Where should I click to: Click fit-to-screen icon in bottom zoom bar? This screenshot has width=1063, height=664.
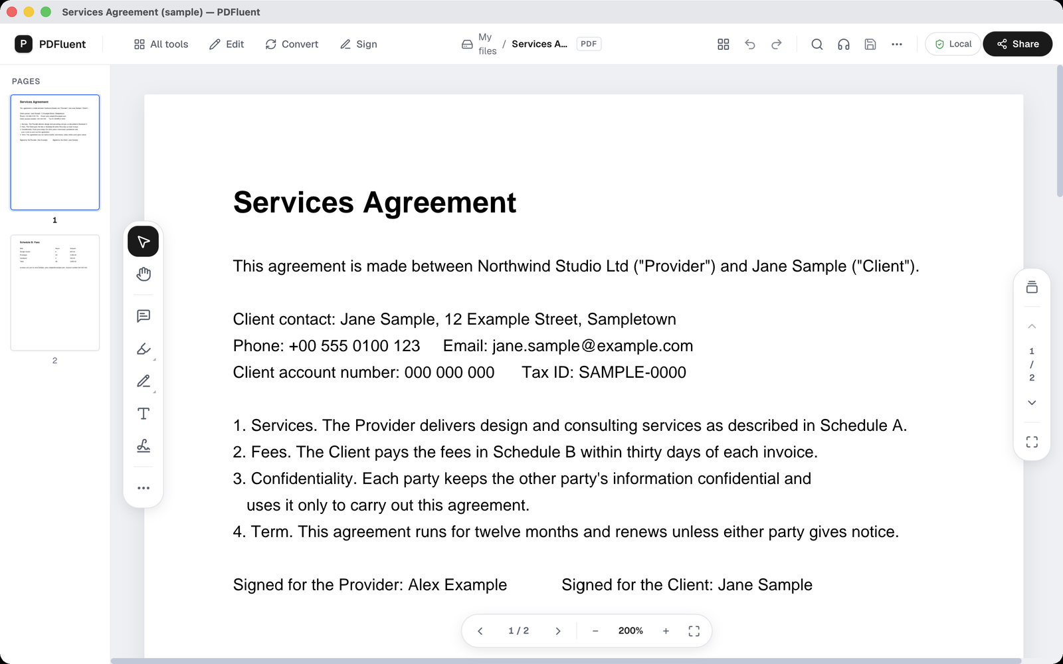point(694,631)
